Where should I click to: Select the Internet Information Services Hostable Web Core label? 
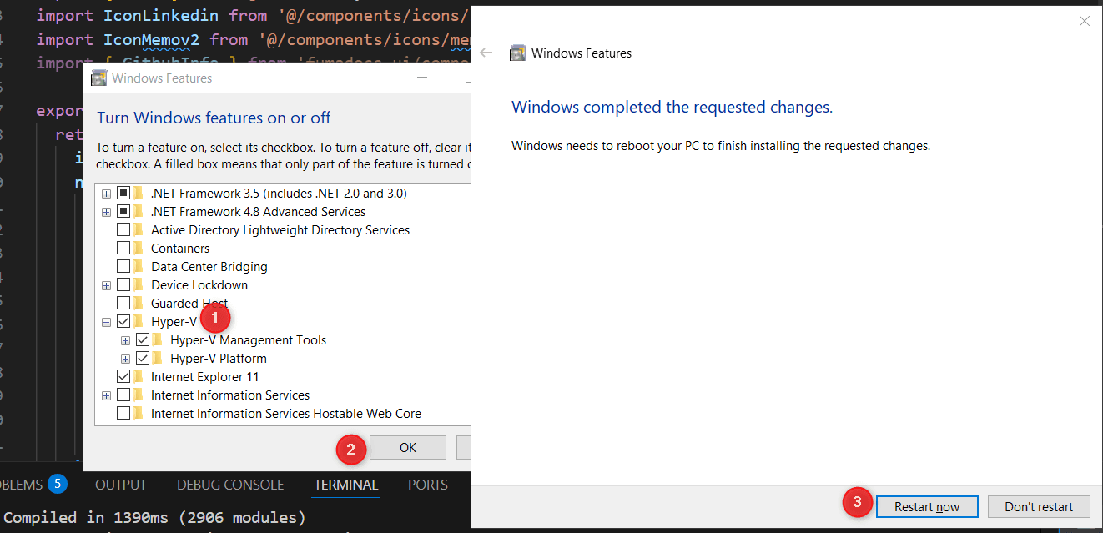pyautogui.click(x=286, y=414)
